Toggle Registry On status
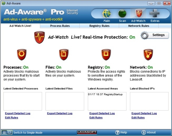The height and width of the screenshot is (136, 172). click(x=107, y=67)
